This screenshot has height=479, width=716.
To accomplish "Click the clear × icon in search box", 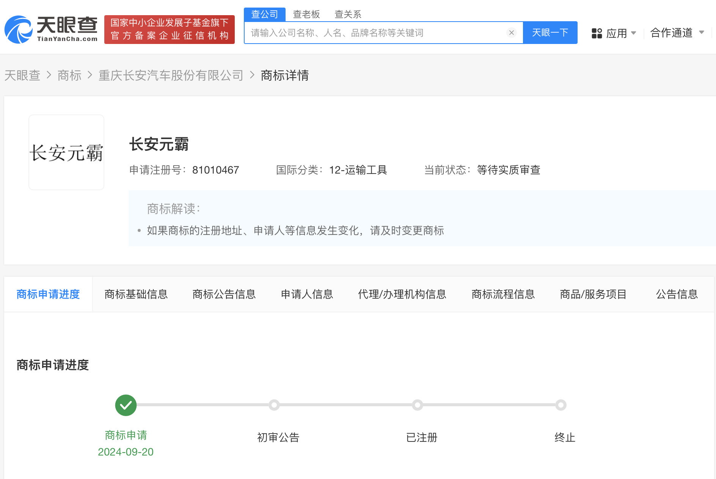I will pyautogui.click(x=512, y=33).
